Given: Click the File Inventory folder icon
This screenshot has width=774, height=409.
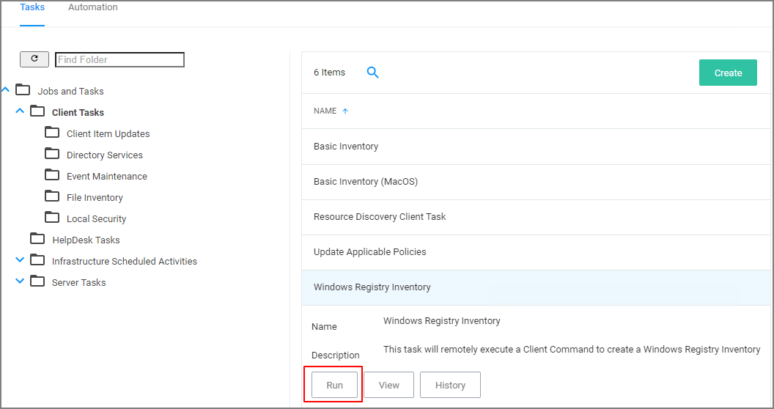Looking at the screenshot, I should point(52,197).
